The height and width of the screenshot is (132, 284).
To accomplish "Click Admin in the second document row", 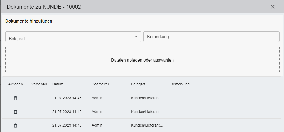I will 97,112.
